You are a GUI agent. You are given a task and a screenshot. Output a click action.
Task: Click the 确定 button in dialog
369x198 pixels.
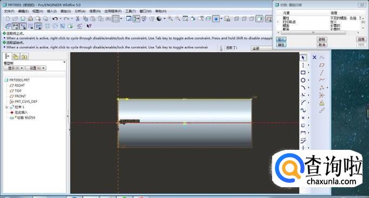click(281, 44)
